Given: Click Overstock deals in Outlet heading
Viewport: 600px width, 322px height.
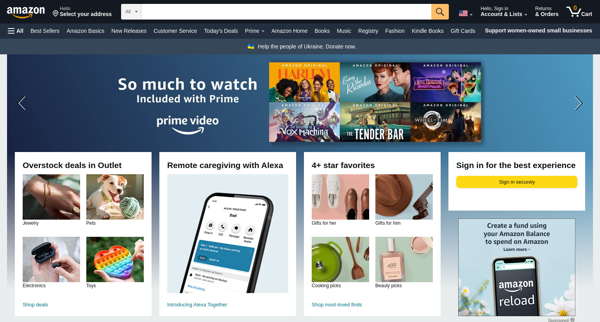Looking at the screenshot, I should pos(72,165).
